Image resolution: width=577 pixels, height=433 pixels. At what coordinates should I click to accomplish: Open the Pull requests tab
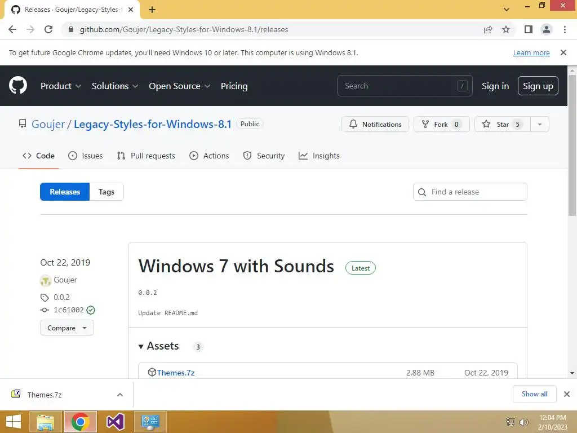[146, 156]
